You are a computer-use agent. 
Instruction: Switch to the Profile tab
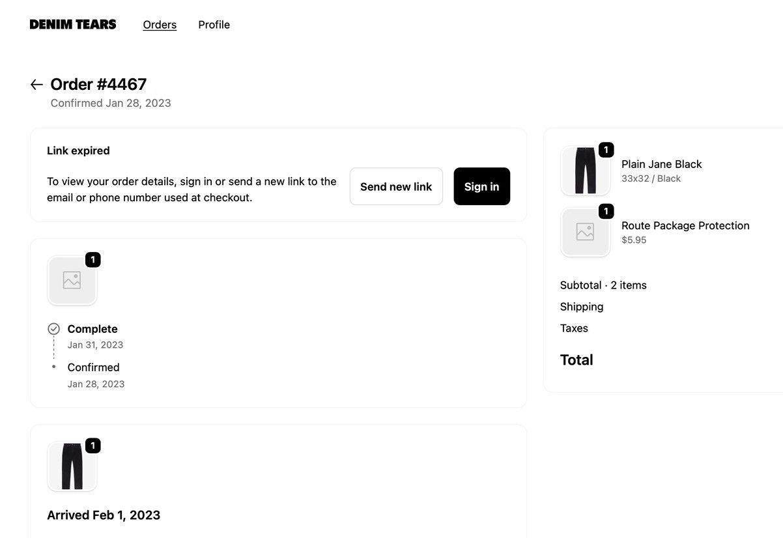coord(214,25)
